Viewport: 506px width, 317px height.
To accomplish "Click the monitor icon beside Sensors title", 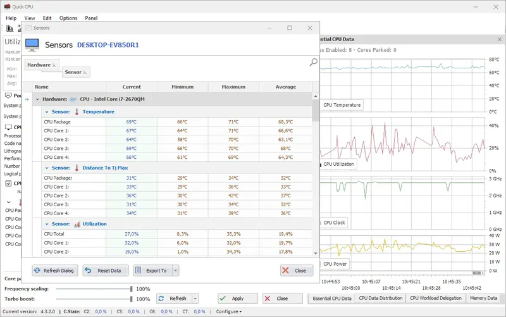I will pos(32,45).
